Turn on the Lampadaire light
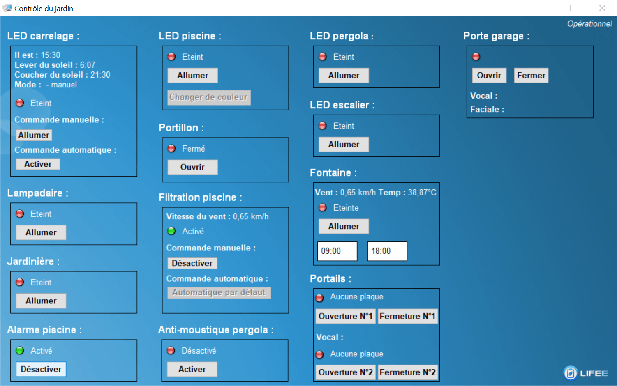The width and height of the screenshot is (617, 386). pyautogui.click(x=41, y=232)
